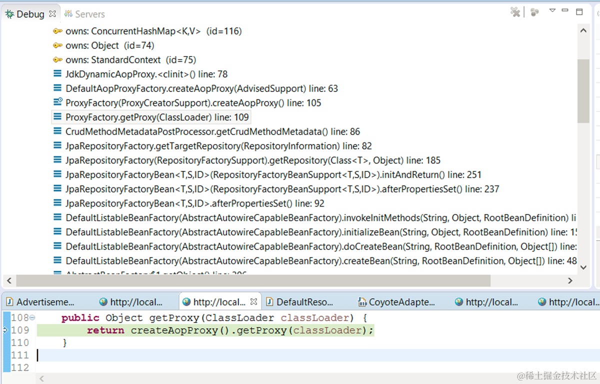Click the Servers view icon
Image resolution: width=600 pixels, height=384 pixels.
[68, 14]
